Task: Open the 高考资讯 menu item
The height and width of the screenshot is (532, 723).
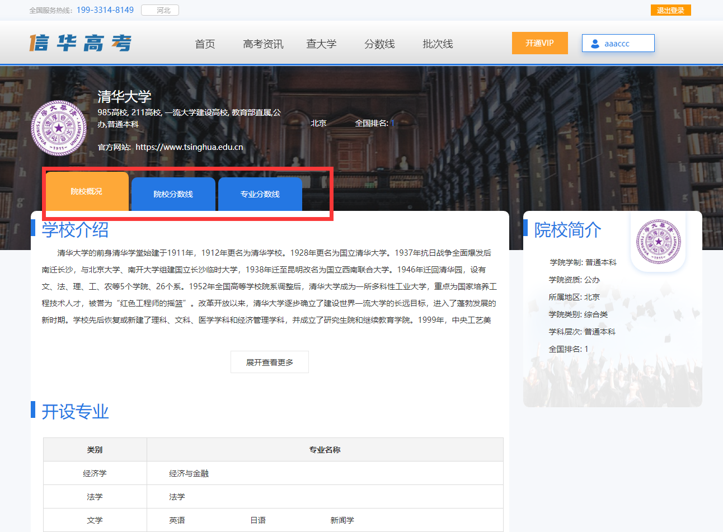Action: [x=263, y=44]
